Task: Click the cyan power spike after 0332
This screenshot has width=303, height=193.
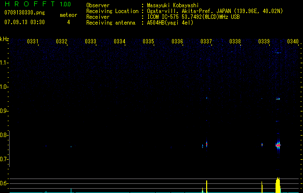Action: pyautogui.click(x=71, y=191)
